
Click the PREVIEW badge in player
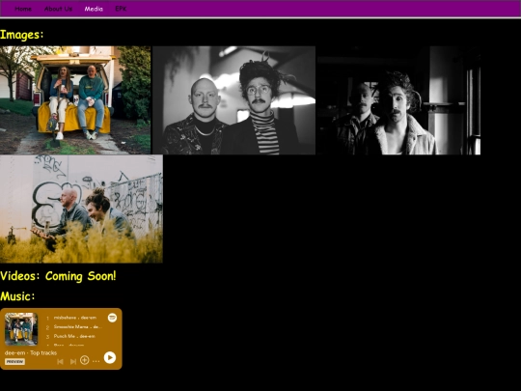coord(14,362)
